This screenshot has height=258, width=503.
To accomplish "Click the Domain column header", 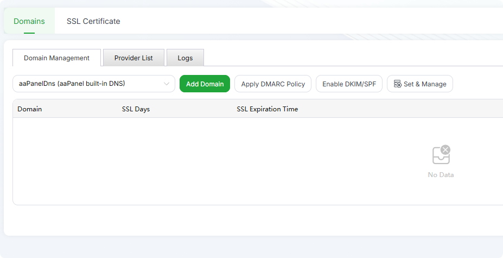I will click(x=29, y=109).
